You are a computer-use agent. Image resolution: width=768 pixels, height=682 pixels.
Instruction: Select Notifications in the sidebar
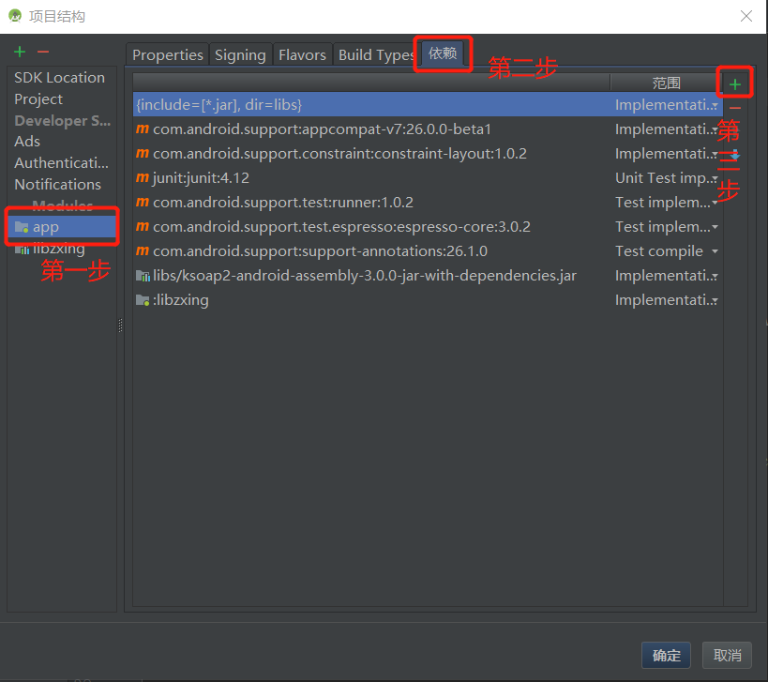[x=58, y=184]
